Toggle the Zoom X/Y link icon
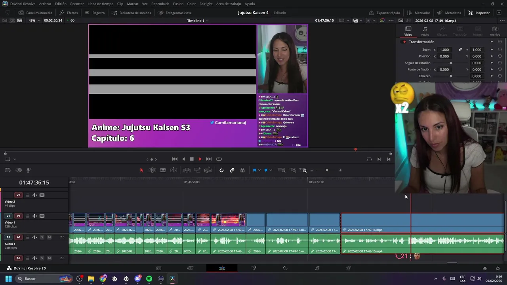The image size is (507, 285). (460, 50)
